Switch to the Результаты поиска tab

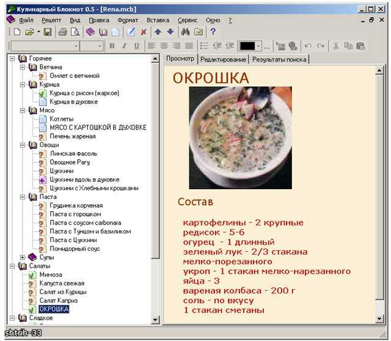[279, 60]
